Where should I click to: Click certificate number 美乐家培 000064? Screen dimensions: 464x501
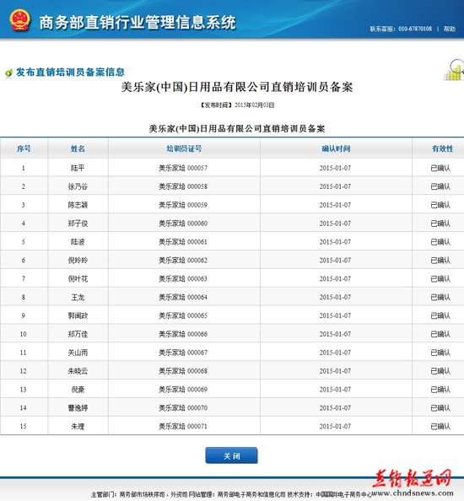(x=183, y=297)
